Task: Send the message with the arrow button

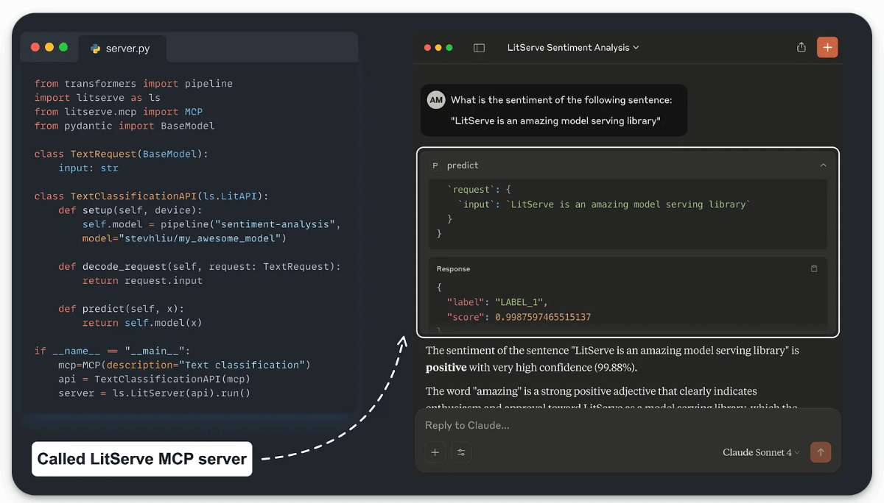Action: [x=821, y=452]
